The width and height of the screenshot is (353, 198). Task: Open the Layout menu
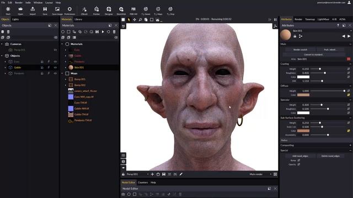coord(49,2)
